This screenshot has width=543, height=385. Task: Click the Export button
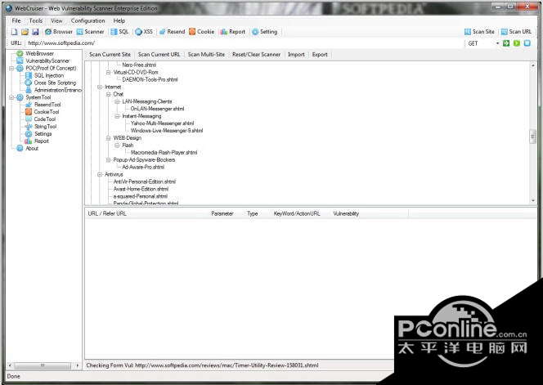click(320, 55)
